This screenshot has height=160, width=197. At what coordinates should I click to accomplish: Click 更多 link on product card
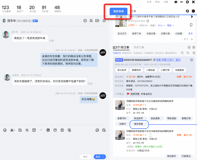click(190, 34)
